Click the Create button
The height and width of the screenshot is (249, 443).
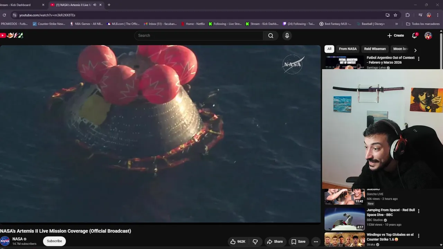[x=396, y=36]
